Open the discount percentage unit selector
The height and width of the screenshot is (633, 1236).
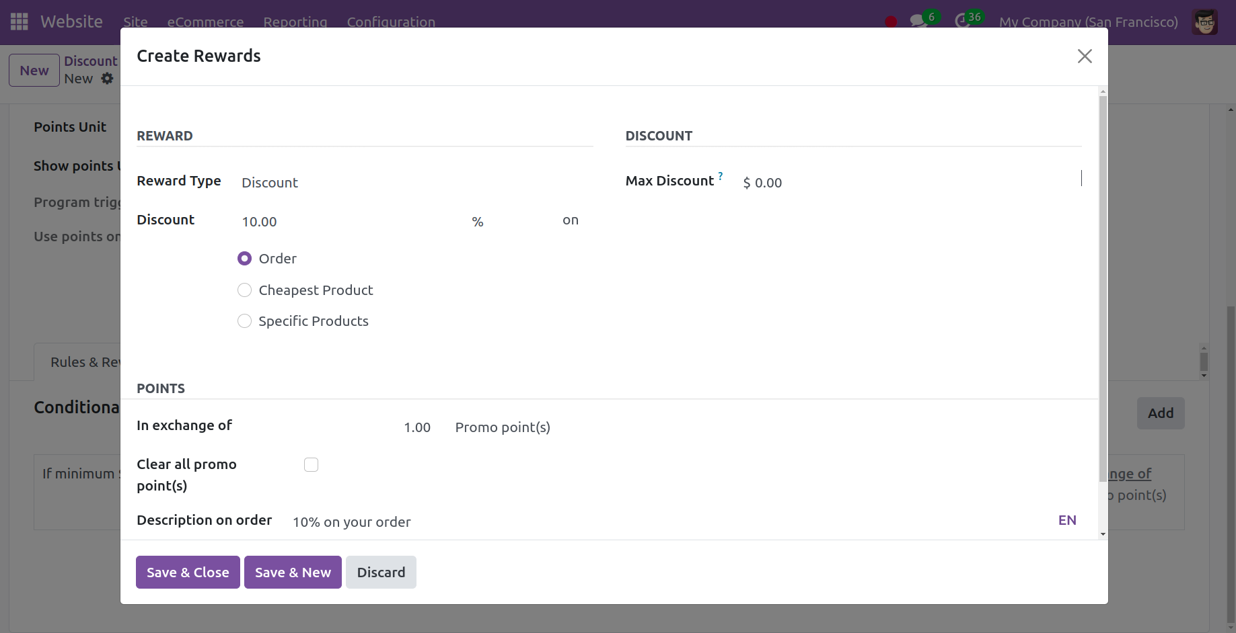click(x=478, y=220)
